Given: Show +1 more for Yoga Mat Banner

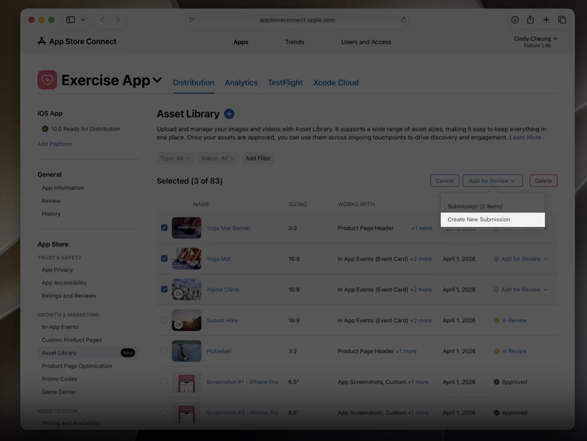Looking at the screenshot, I should click(421, 228).
